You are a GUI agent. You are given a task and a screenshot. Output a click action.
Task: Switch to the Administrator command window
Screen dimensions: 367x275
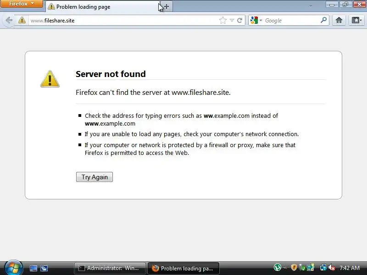point(110,268)
